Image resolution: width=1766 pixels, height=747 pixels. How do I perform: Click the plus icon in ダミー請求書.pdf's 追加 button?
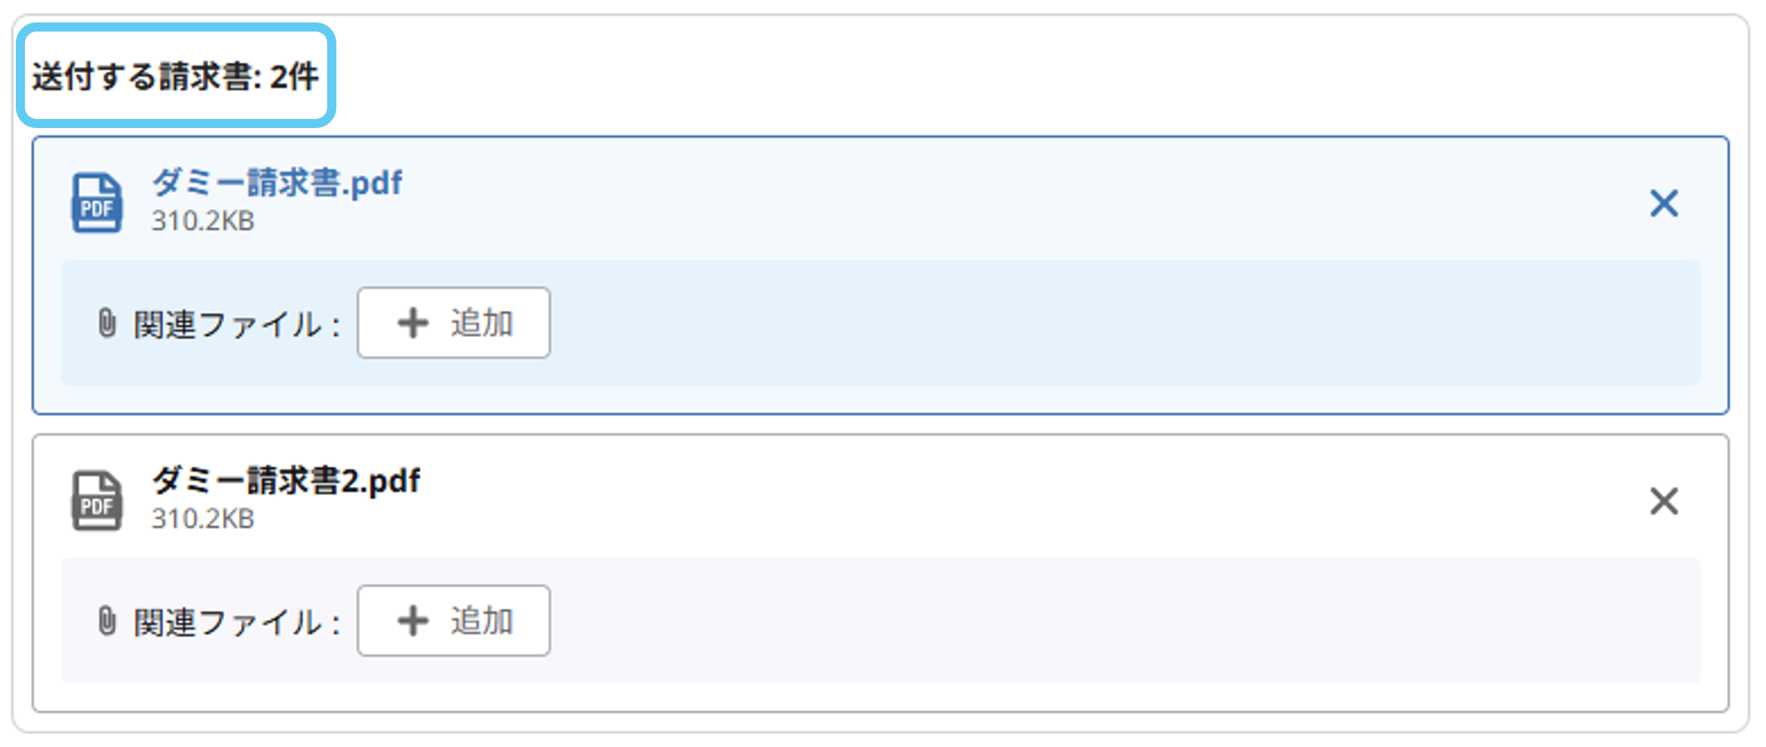coord(413,323)
